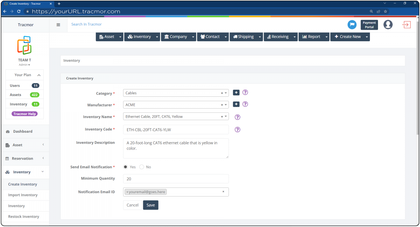
Task: Open the chat/messages icon in top bar
Action: [x=352, y=25]
